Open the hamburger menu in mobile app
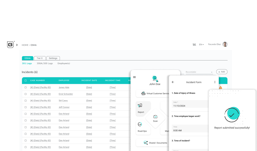257x151 pixels. pos(134,77)
